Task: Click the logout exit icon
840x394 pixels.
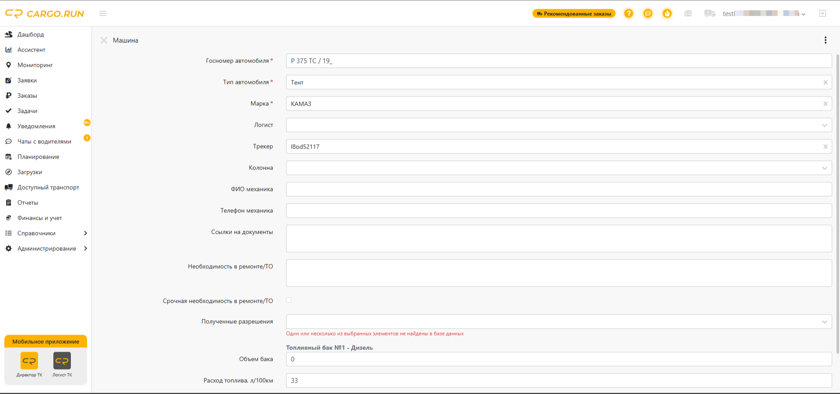Action: point(822,14)
